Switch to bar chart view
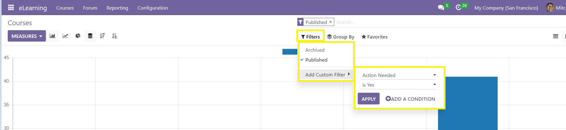 click(x=52, y=36)
